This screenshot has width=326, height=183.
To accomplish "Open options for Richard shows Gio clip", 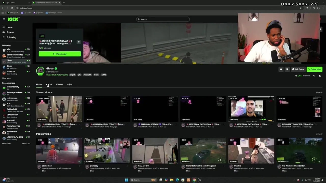I will pyautogui.click(x=224, y=166).
